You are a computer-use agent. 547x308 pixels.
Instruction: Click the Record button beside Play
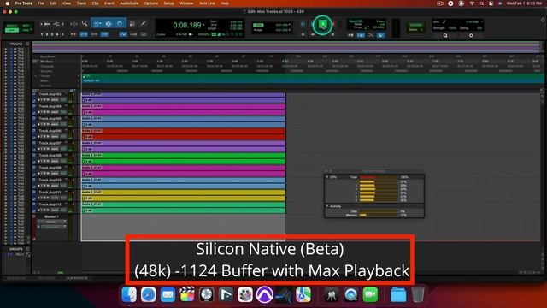click(x=334, y=25)
